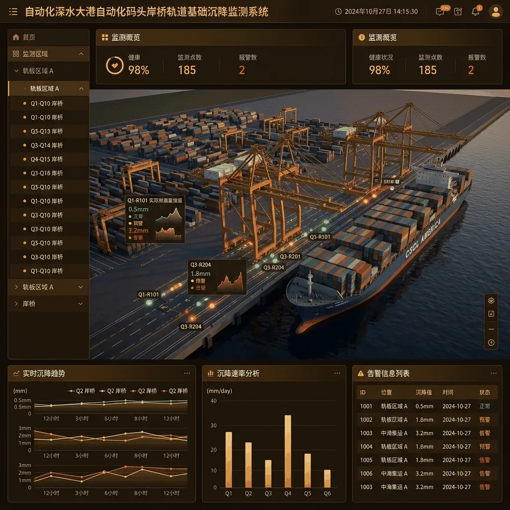510x510 pixels.
Task: Select alarm row ID 1004
Action: tap(427, 447)
